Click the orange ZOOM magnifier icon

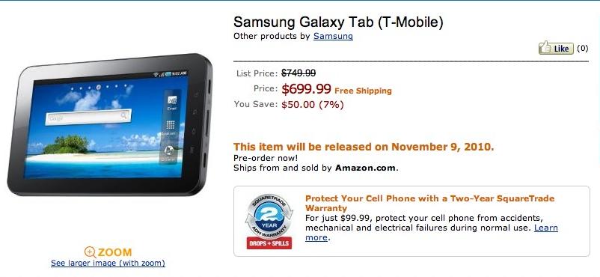tap(90, 252)
